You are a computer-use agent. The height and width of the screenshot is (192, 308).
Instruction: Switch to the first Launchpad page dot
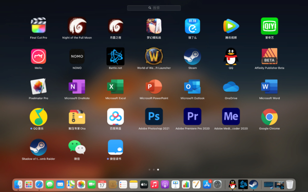[x=149, y=169]
